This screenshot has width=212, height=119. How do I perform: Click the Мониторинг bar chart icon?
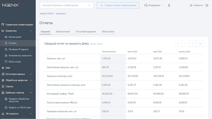[x=6, y=37]
